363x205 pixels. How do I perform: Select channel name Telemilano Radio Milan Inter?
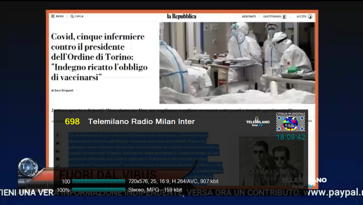coord(142,121)
